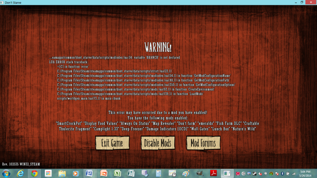Click 'This error may have occurred' message
This screenshot has width=317, height=178.
[158, 113]
